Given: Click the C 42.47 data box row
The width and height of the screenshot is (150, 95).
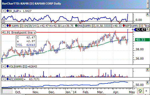Looking at the screenshot, I should 26,37.
